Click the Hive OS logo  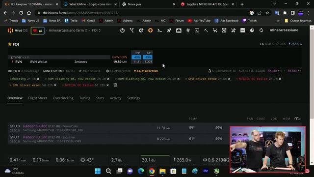click(x=18, y=30)
